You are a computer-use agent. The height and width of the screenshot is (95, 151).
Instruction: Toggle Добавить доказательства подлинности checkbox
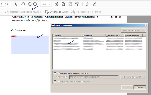point(55,81)
